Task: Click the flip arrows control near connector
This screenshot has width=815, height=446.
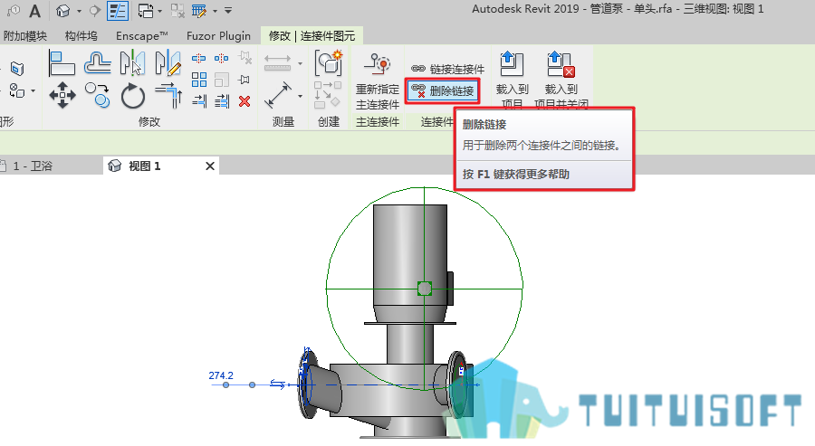Action: pos(278,384)
